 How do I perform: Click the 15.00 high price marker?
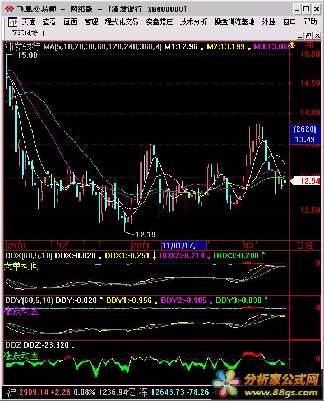pyautogui.click(x=27, y=55)
